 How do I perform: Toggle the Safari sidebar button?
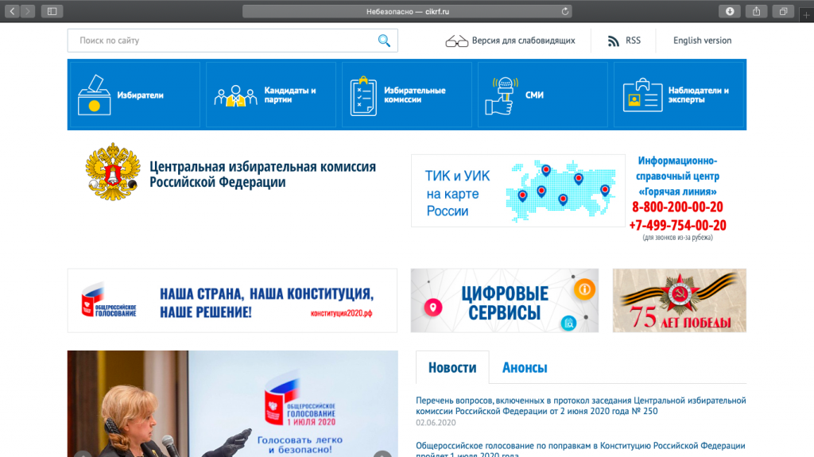52,11
